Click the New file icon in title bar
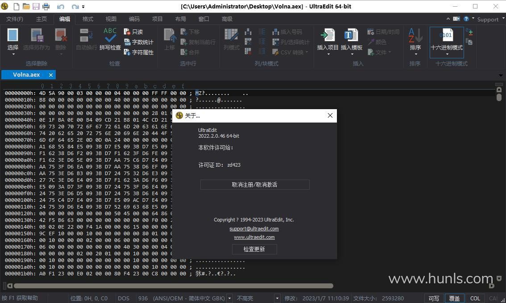 (x=17, y=6)
